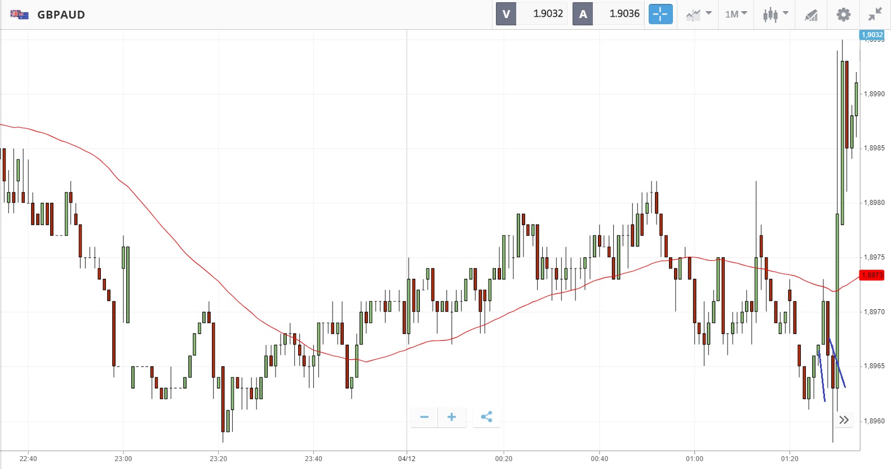Click the GBPAUD flag icon

tap(19, 15)
